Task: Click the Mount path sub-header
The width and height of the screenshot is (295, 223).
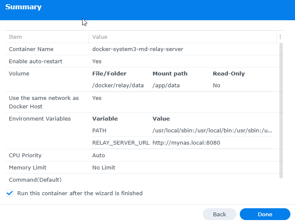Action: 170,74
